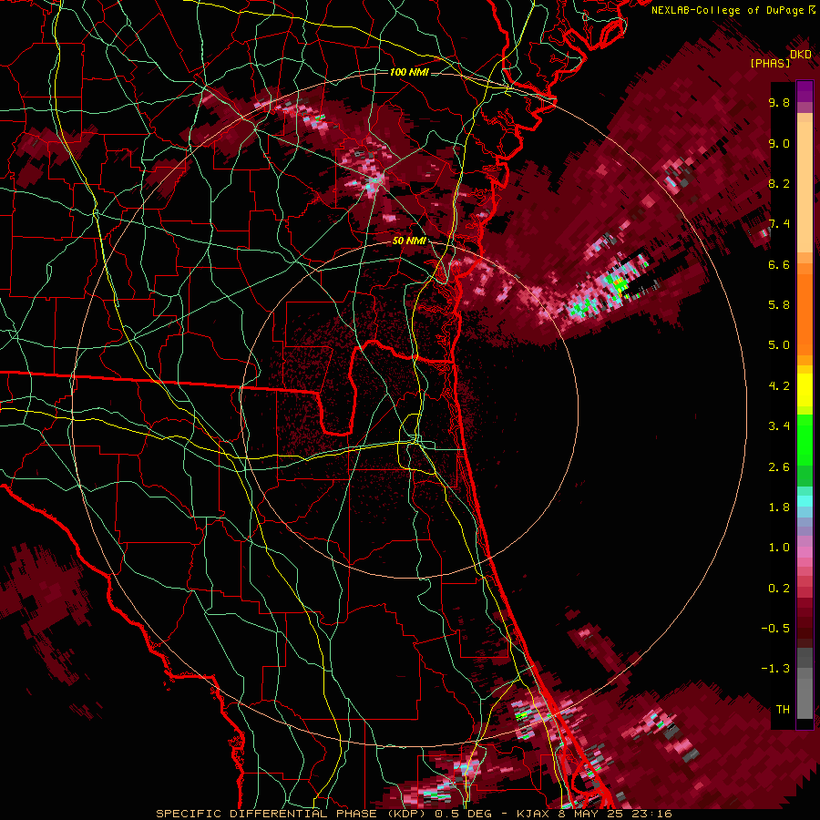Screen dimensions: 820x820
Task: Click the [PHAS] units label
Action: click(x=770, y=64)
